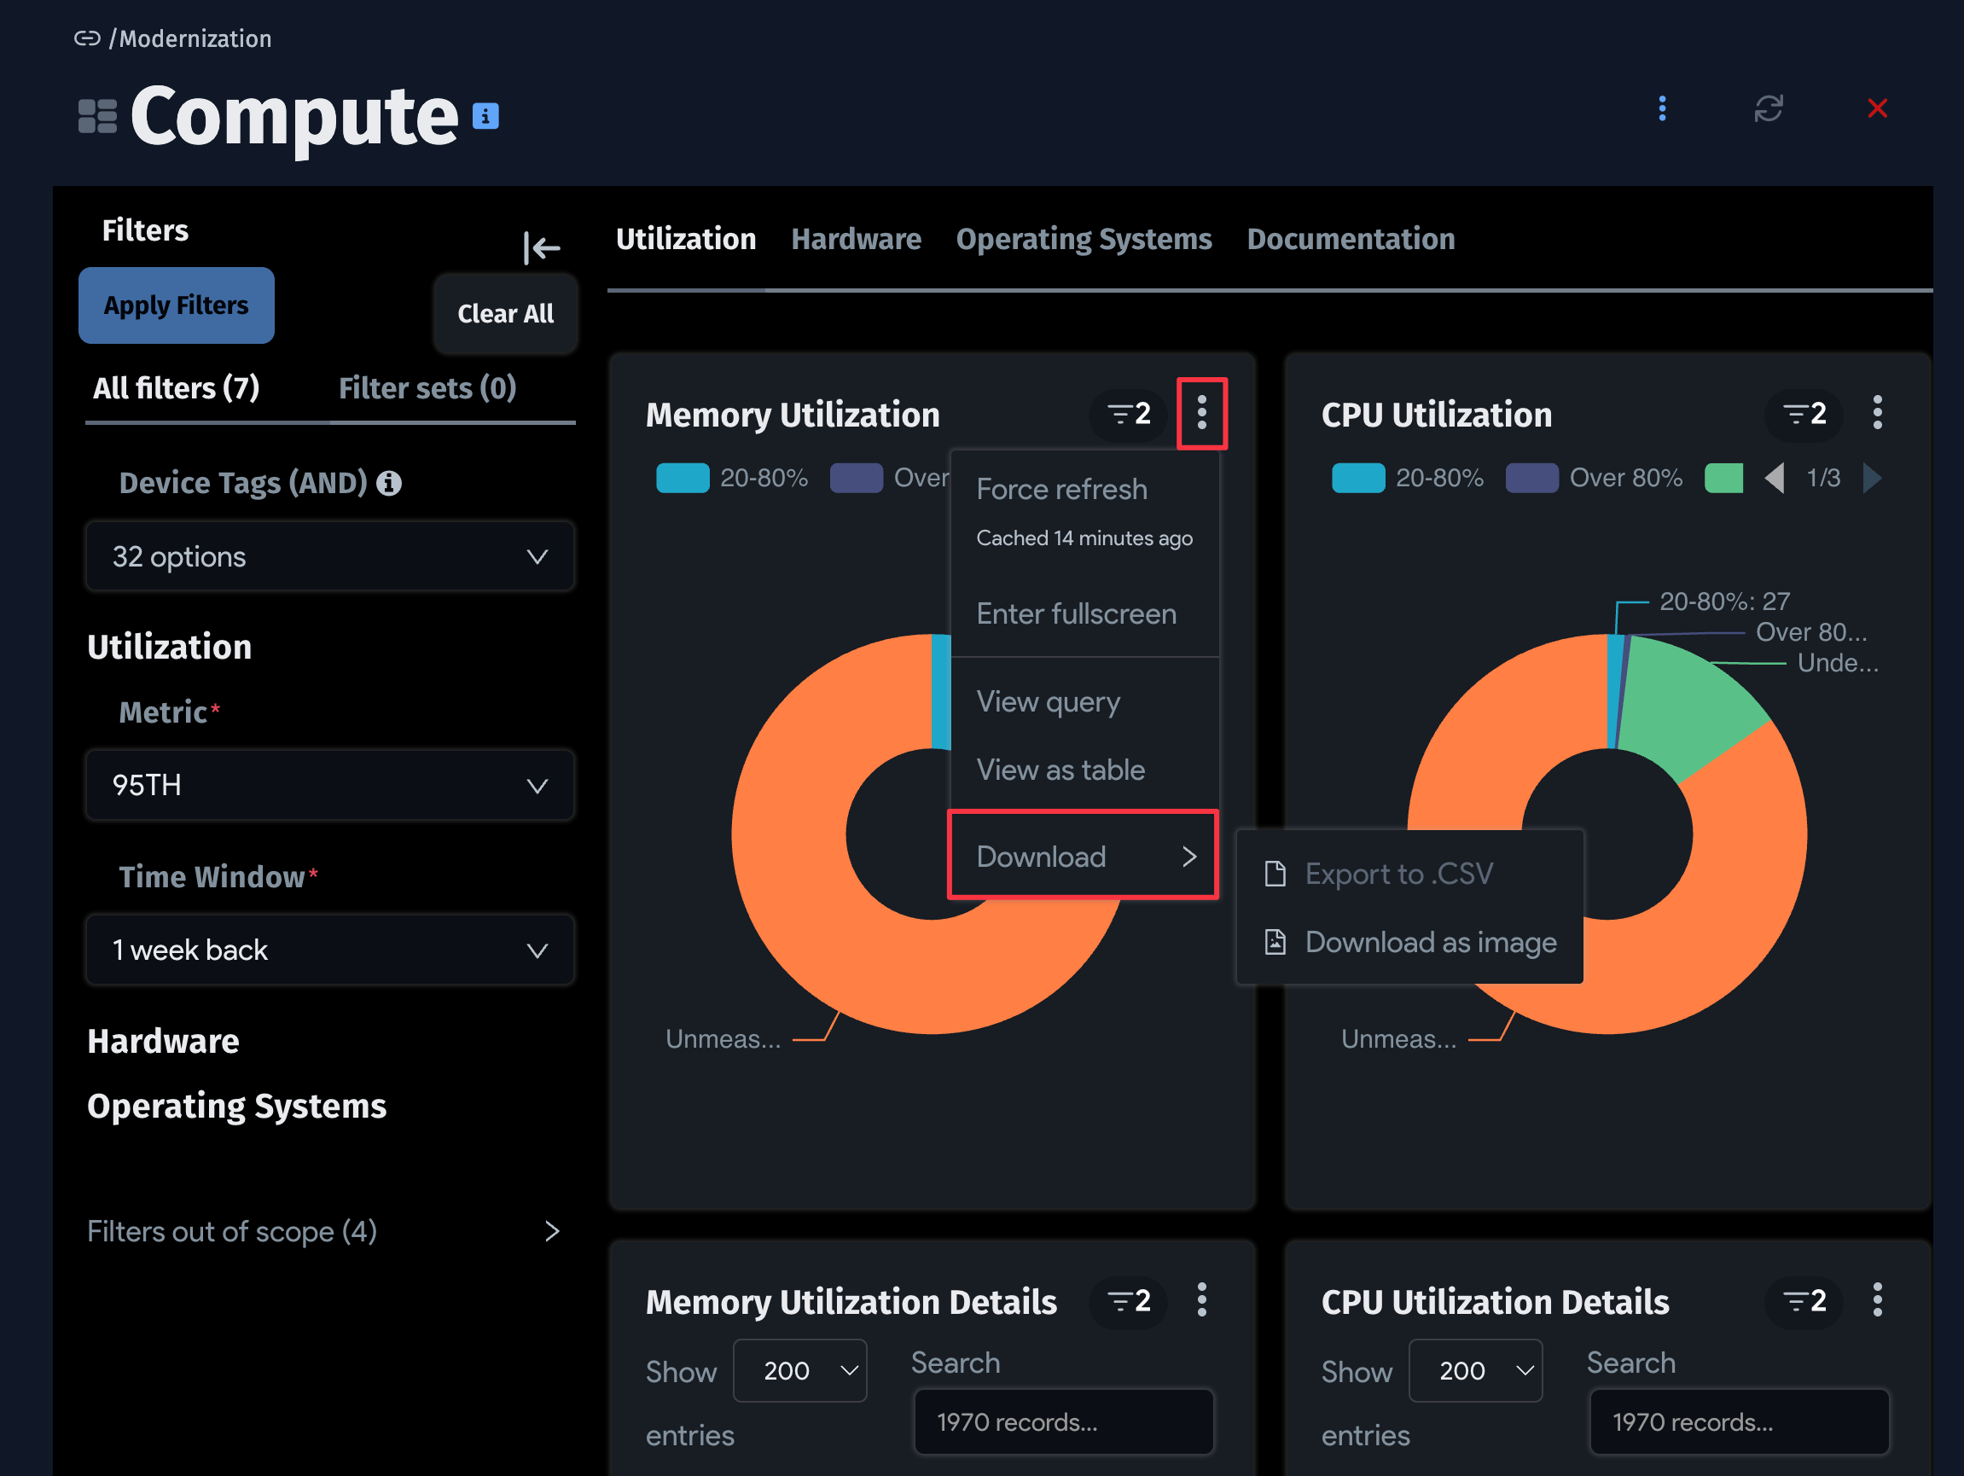This screenshot has height=1476, width=1964.
Task: Advance the CPU legend pager to next page
Action: click(1874, 478)
